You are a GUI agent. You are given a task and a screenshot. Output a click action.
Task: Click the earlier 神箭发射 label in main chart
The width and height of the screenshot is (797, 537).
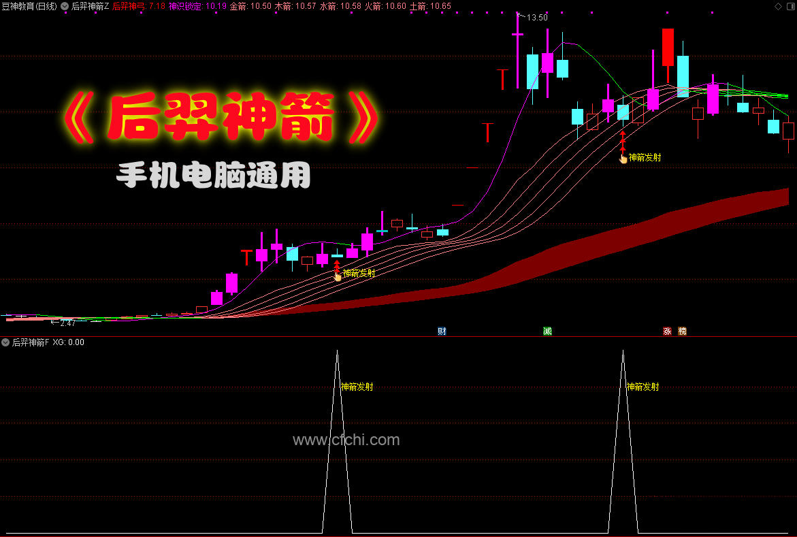[359, 273]
